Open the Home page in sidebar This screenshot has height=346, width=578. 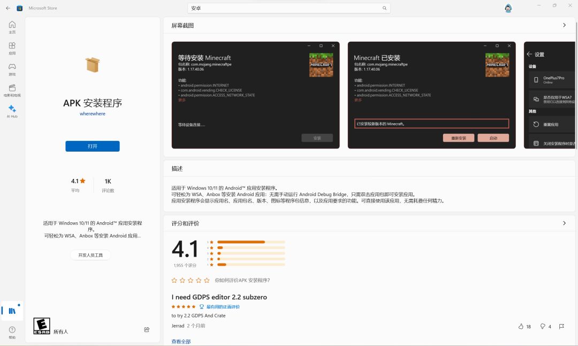[12, 27]
